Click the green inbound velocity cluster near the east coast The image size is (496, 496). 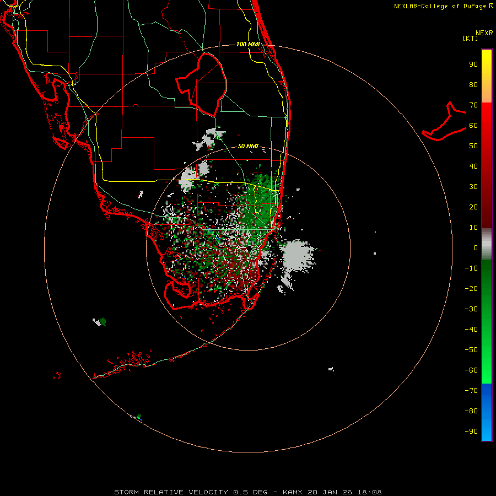tap(260, 202)
